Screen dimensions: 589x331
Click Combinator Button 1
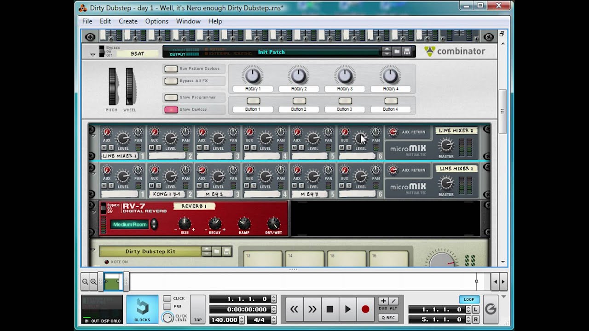[253, 101]
